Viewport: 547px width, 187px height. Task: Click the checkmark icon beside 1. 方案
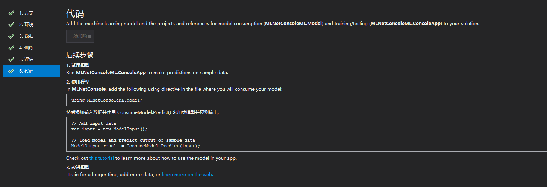point(11,13)
